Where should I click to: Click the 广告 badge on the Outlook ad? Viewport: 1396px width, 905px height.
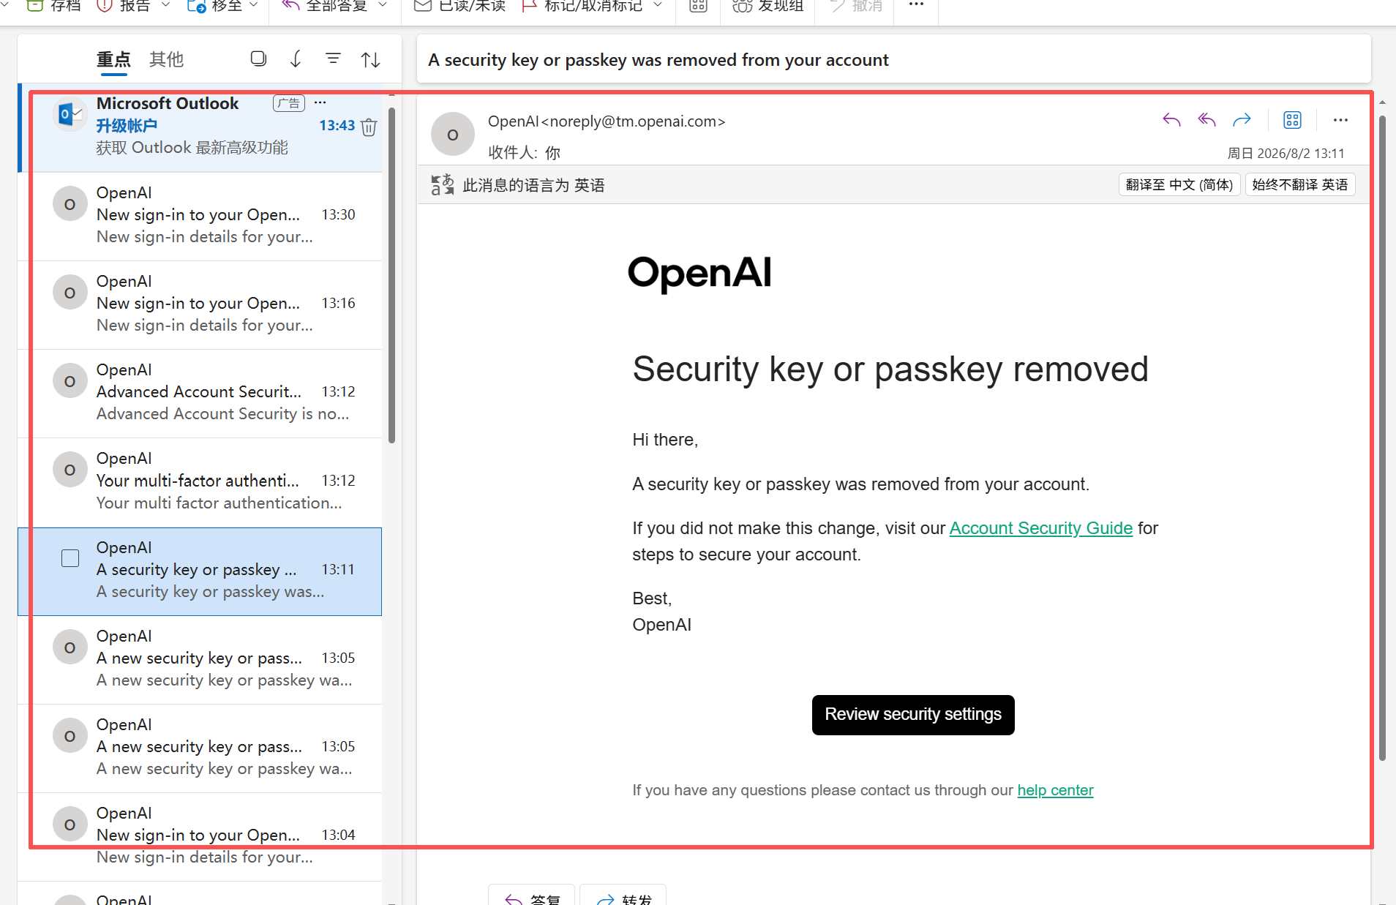(x=289, y=103)
